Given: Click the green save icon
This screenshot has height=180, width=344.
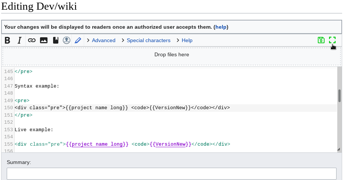Looking at the screenshot, I should (321, 40).
